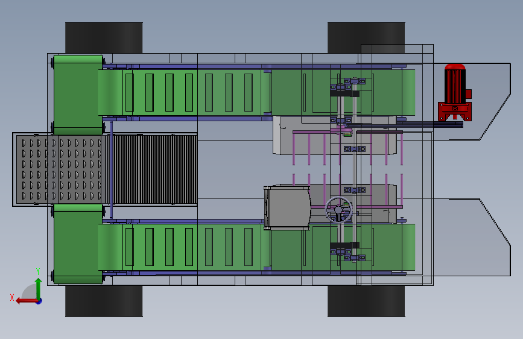
Task: Select the lower-left green roller housing
Action: point(78,244)
